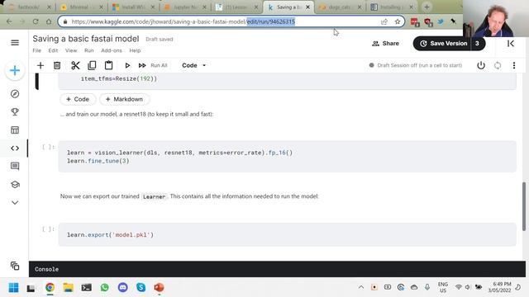This screenshot has height=297, width=529.
Task: Collapse the right sidebar panel arrow
Action: pyautogui.click(x=511, y=44)
